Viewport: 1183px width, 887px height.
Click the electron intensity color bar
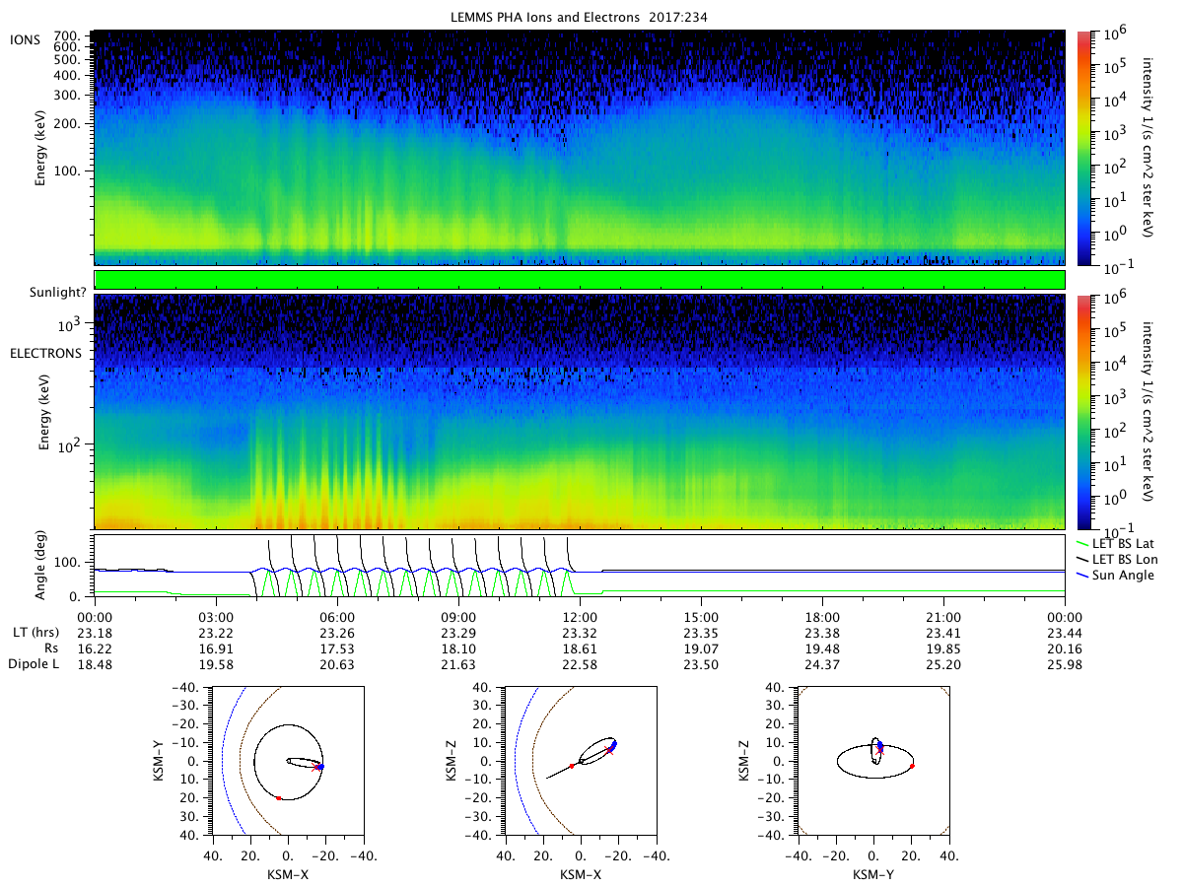click(x=1083, y=411)
